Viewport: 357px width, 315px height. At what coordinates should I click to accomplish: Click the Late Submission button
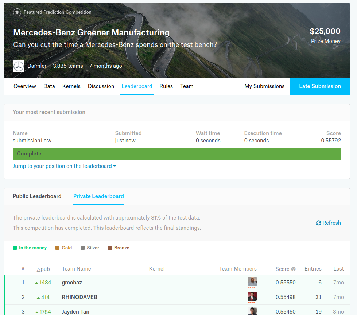click(x=320, y=87)
